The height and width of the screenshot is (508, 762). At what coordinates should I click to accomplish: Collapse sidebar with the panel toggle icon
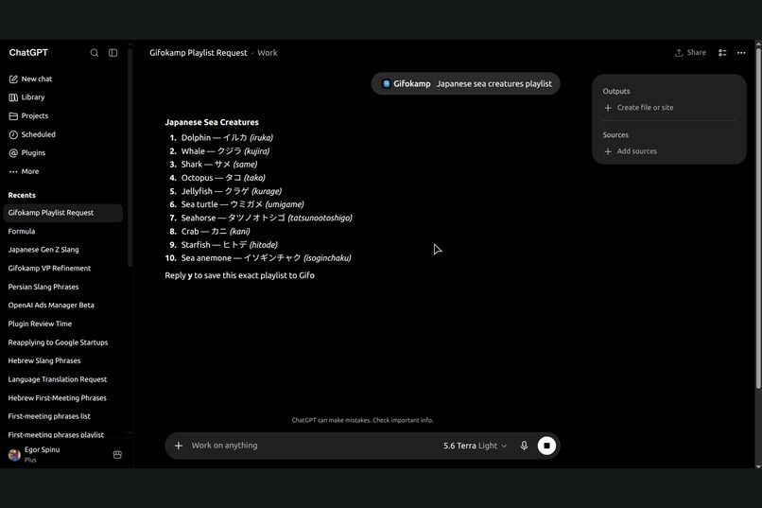(113, 52)
